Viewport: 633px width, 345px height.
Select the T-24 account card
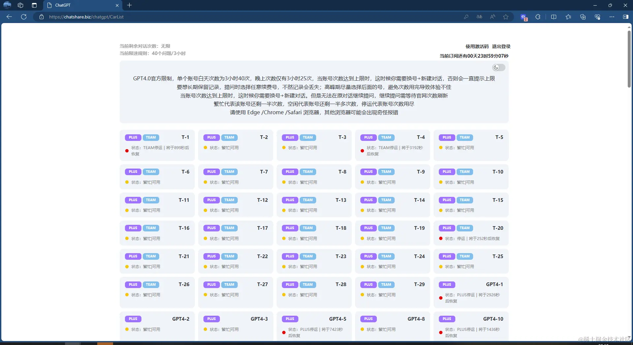393,261
